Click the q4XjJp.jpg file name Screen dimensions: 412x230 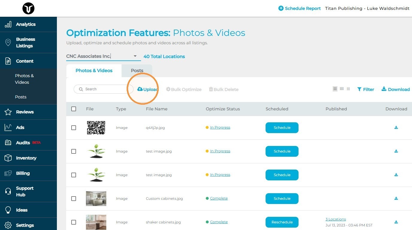155,127
